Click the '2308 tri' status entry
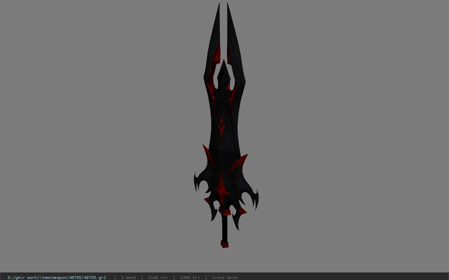Image resolution: width=449 pixels, height=280 pixels. click(190, 278)
